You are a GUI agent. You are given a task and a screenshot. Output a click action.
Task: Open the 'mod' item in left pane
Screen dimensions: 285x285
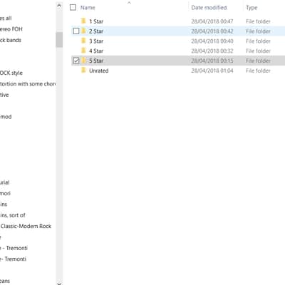coord(6,117)
